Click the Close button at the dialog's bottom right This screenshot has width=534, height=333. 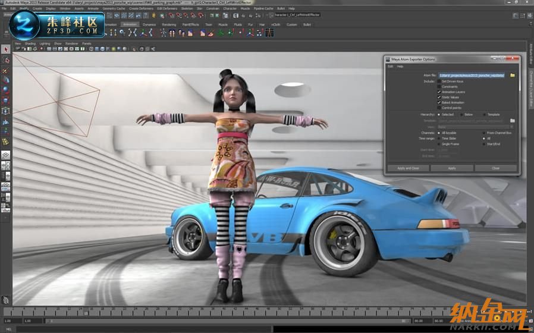click(496, 168)
